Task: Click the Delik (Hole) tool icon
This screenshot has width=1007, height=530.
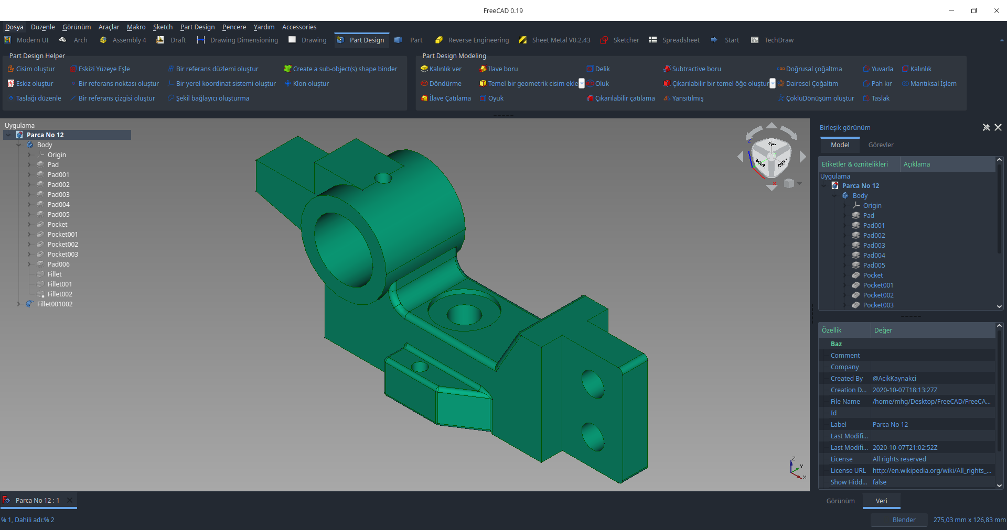Action: pos(590,69)
